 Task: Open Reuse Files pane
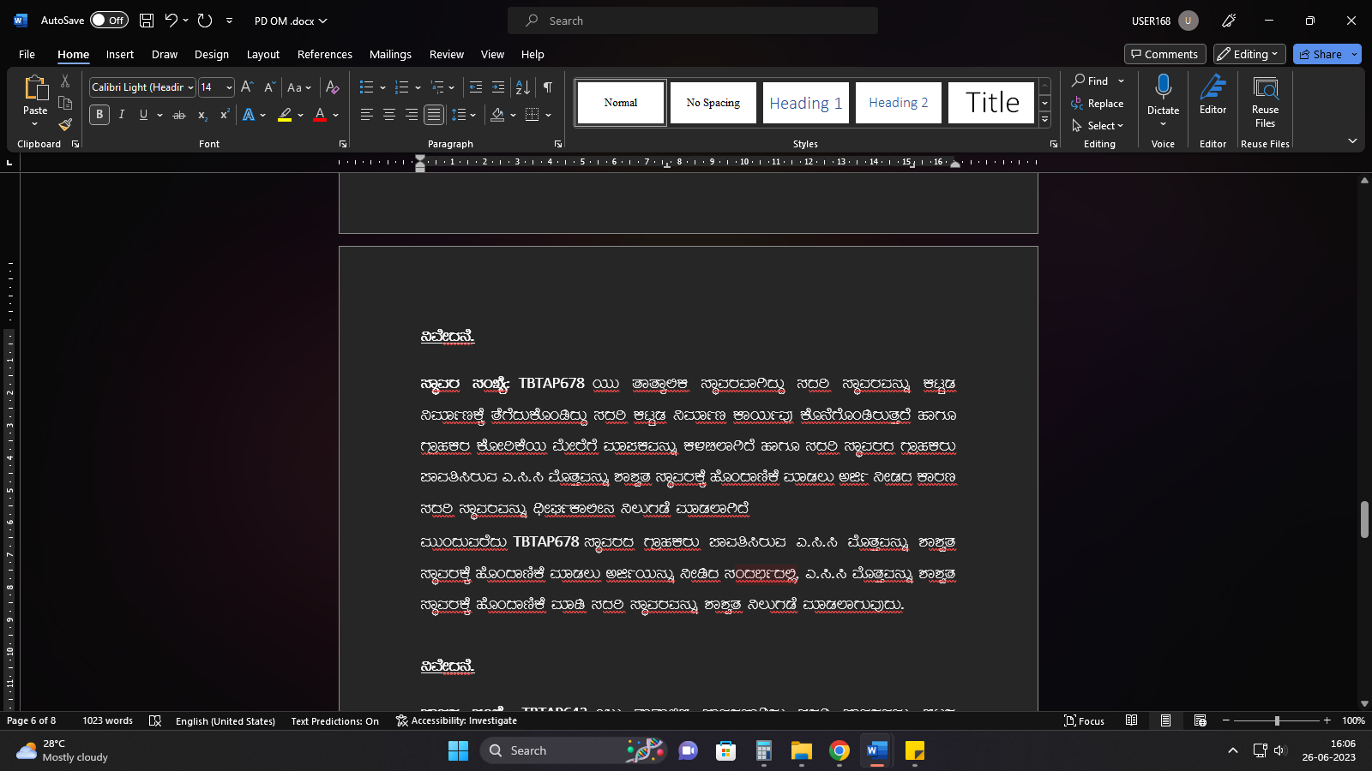(x=1265, y=101)
